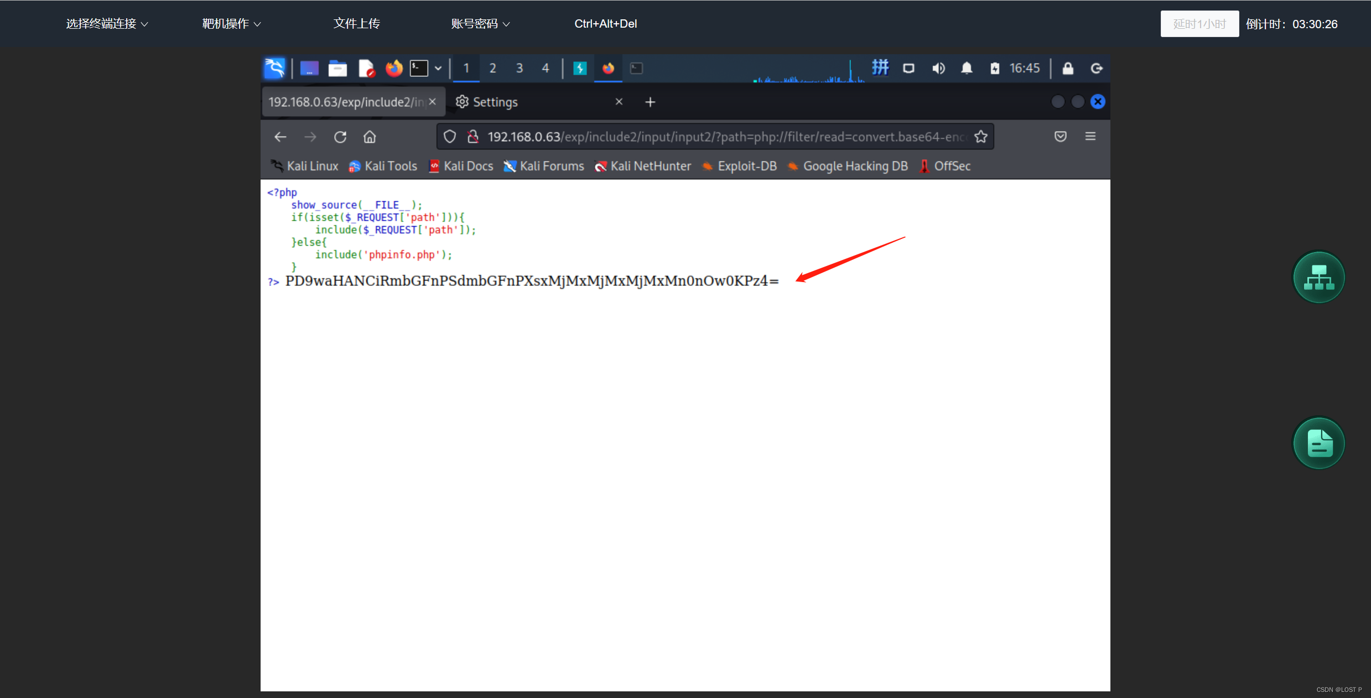This screenshot has width=1371, height=698.
Task: Click the Firefox browser icon in taskbar
Action: click(x=394, y=67)
